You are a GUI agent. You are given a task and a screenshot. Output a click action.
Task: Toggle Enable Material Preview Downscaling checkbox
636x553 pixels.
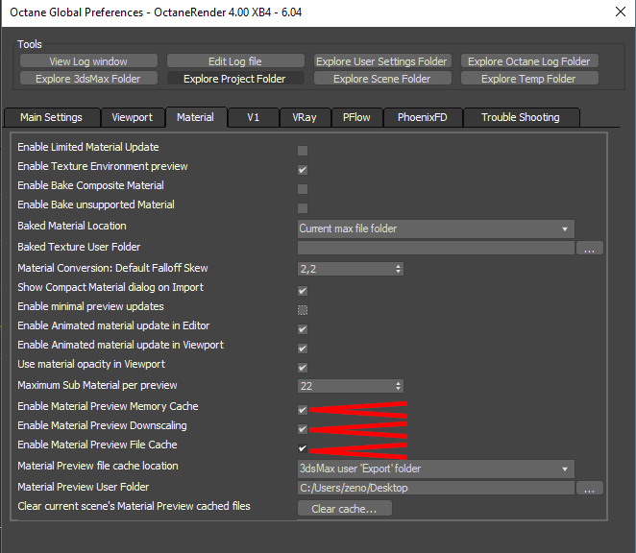tap(303, 429)
